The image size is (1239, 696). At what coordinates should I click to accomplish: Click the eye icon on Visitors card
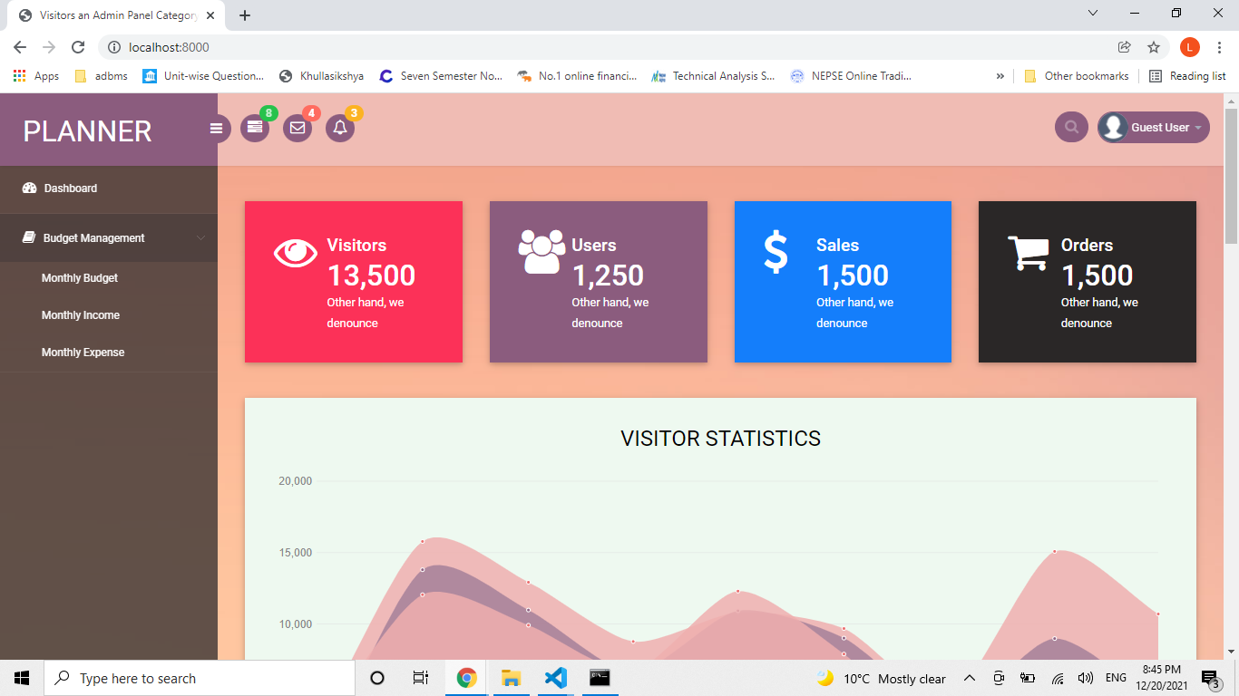[x=296, y=253]
